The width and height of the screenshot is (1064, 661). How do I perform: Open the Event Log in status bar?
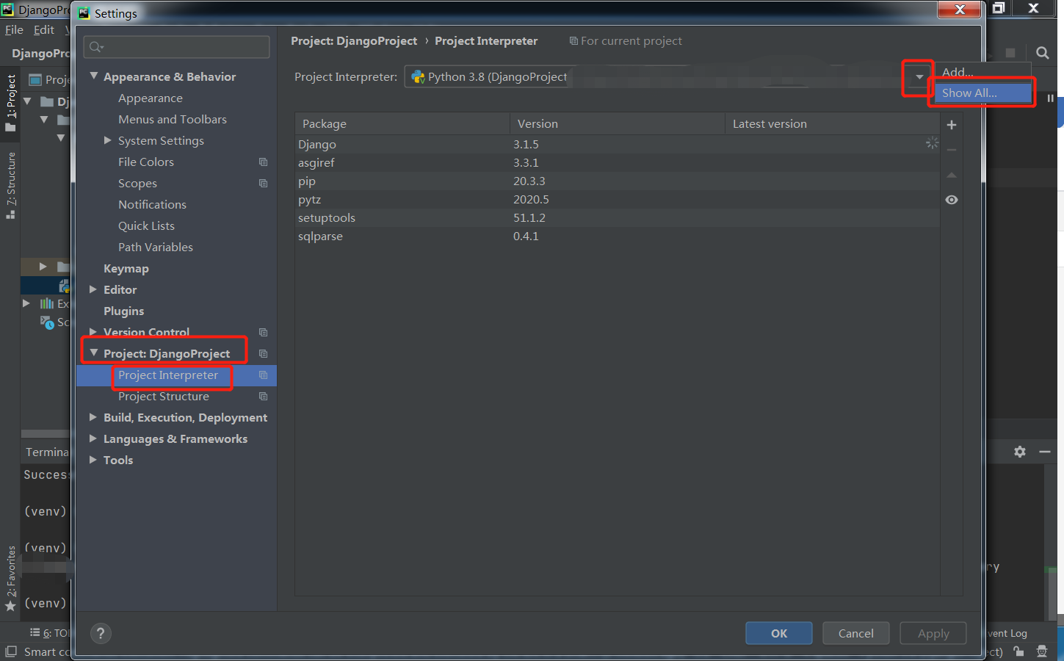click(x=1007, y=633)
